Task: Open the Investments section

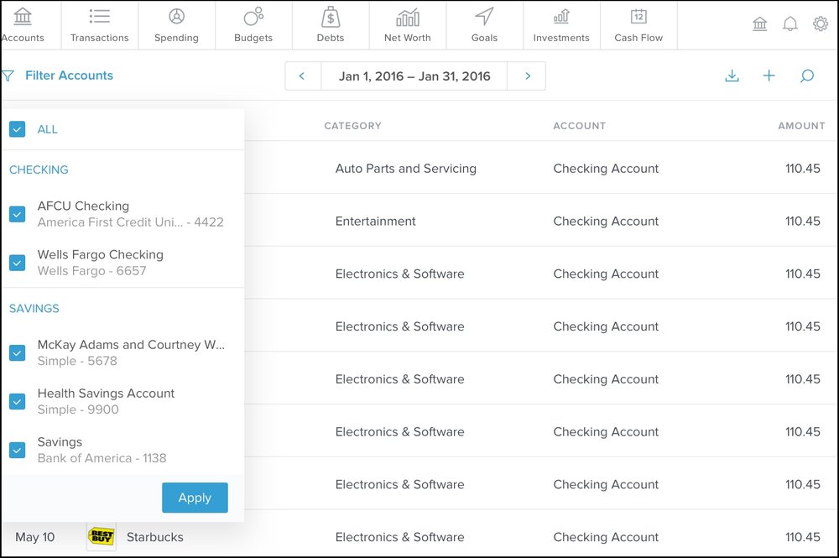Action: (561, 25)
